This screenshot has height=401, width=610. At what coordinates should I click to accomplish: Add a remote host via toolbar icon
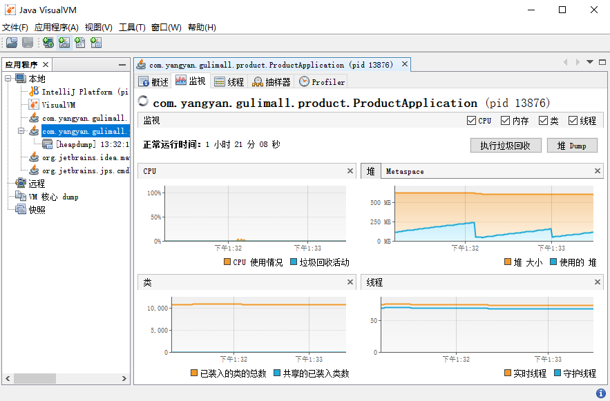[x=48, y=43]
